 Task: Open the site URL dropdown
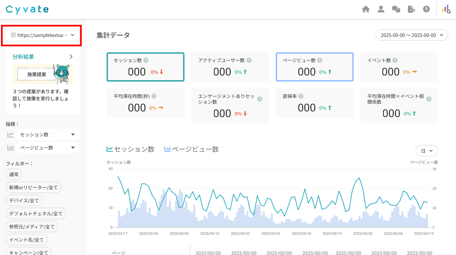(43, 35)
